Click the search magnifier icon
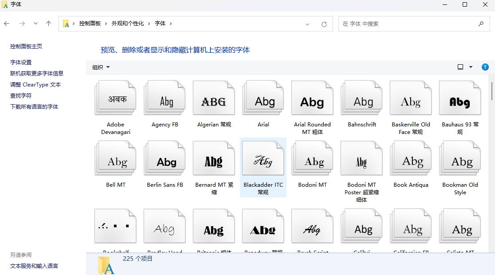495x275 pixels. 481,24
